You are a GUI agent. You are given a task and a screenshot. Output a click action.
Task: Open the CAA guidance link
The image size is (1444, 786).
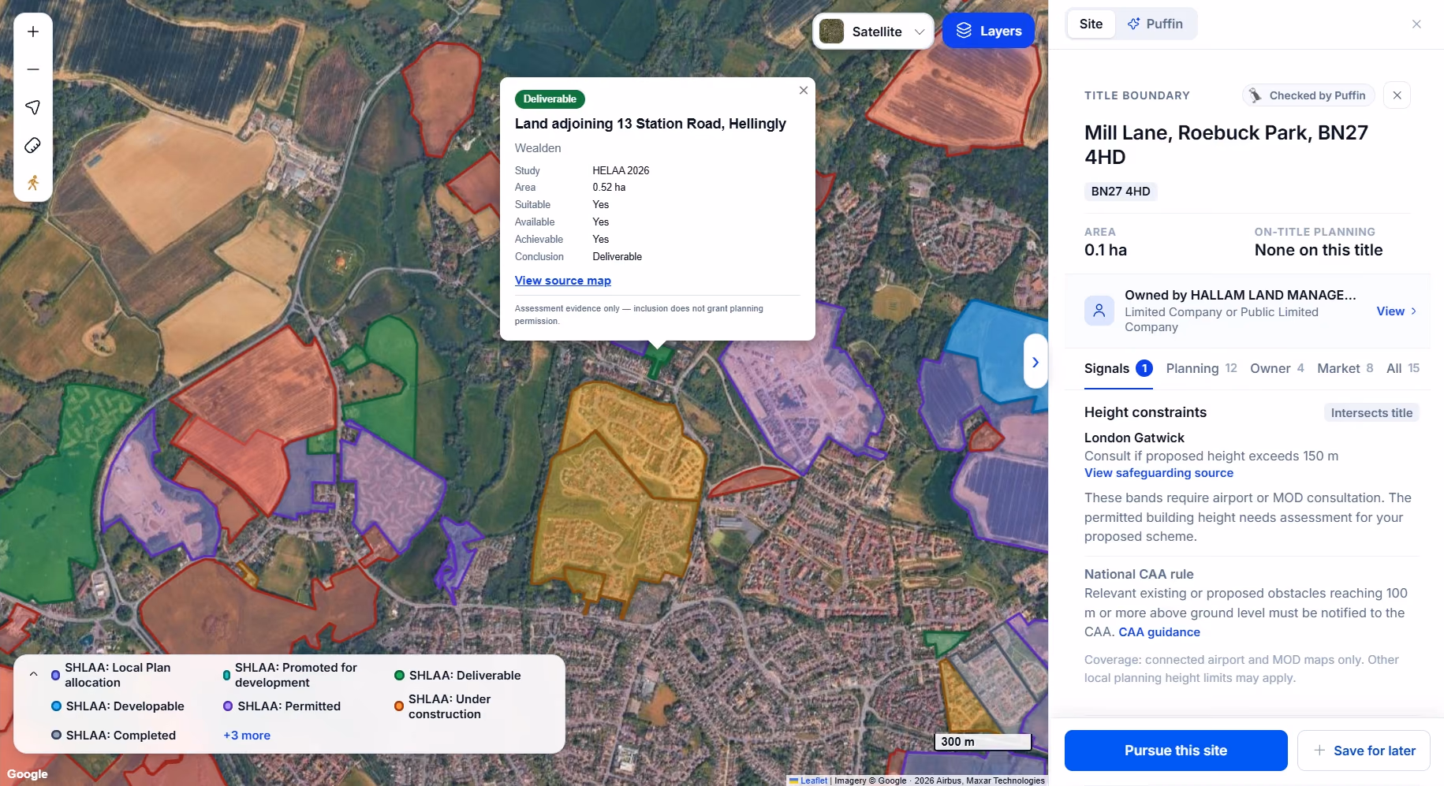(x=1159, y=632)
